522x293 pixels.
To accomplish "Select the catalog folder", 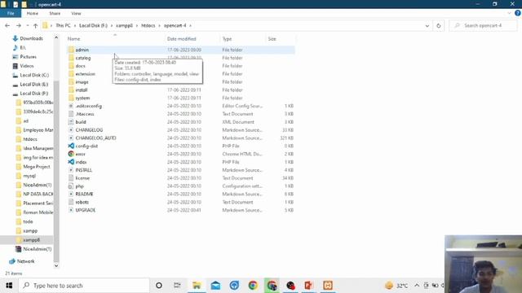I will coord(83,58).
